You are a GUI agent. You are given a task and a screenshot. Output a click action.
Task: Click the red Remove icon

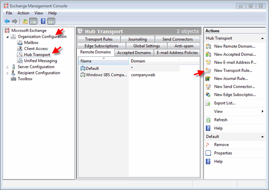pyautogui.click(x=208, y=145)
